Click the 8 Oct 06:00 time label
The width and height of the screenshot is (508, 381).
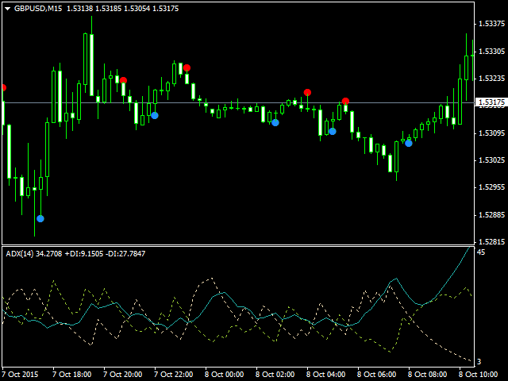tap(377, 375)
